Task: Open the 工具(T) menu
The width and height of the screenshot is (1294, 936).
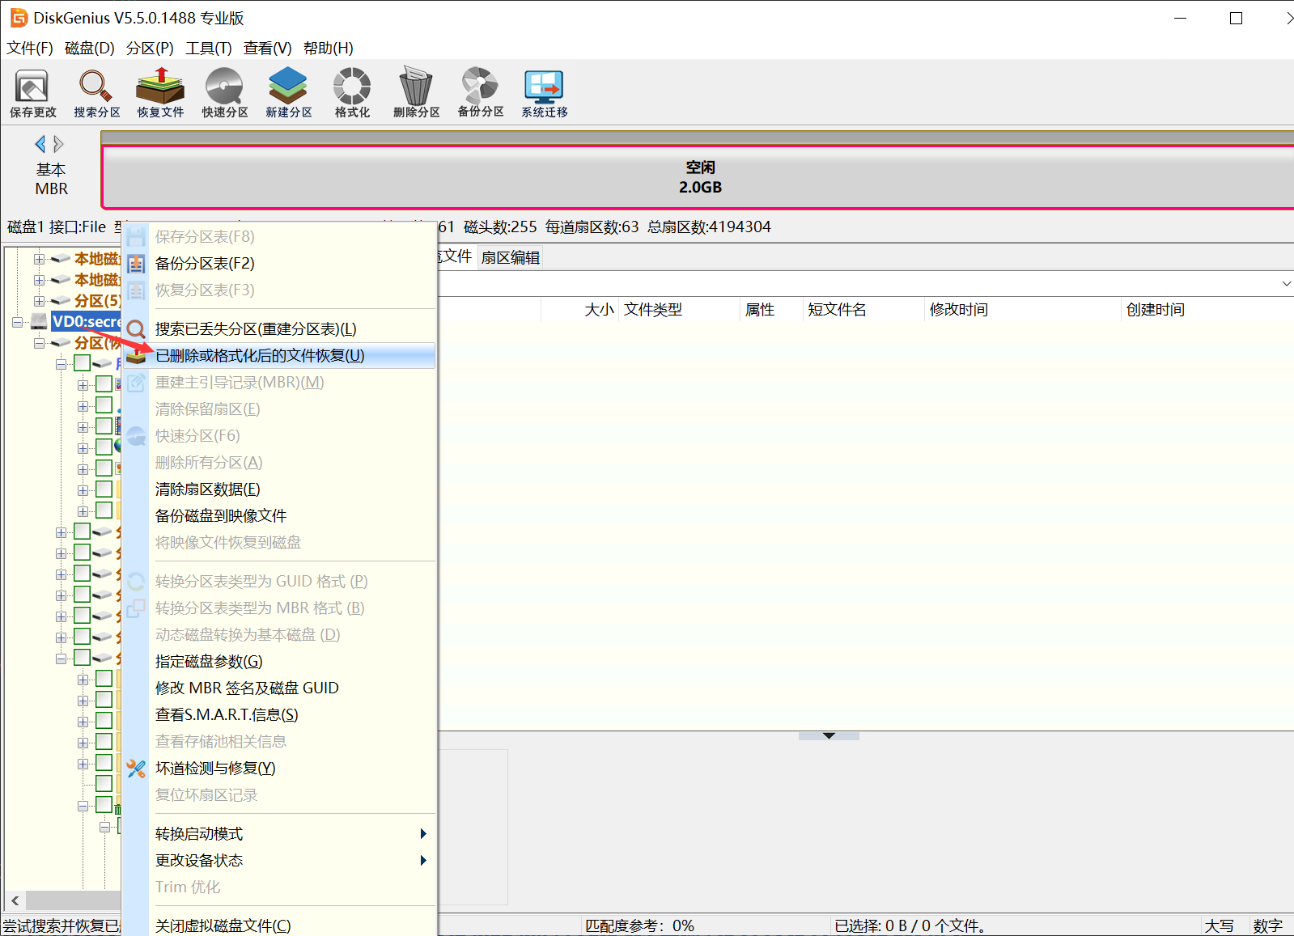Action: click(209, 48)
